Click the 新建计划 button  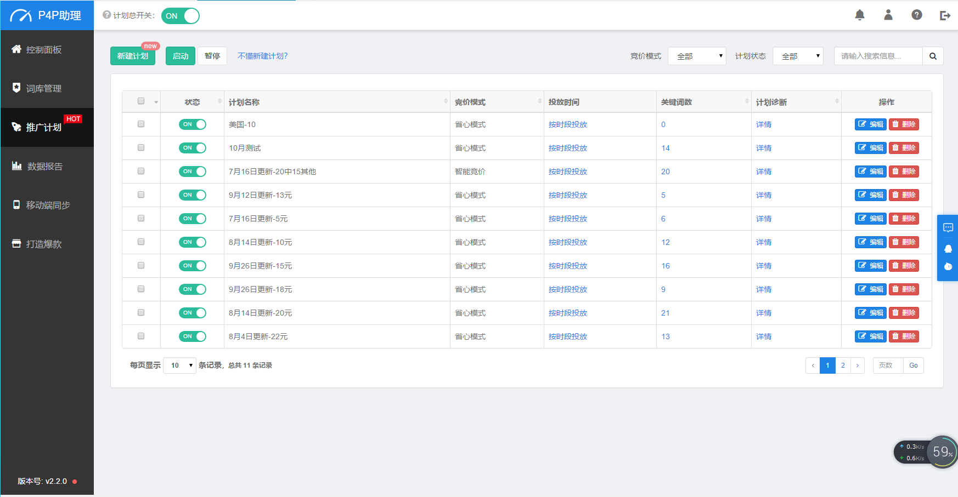click(x=133, y=56)
